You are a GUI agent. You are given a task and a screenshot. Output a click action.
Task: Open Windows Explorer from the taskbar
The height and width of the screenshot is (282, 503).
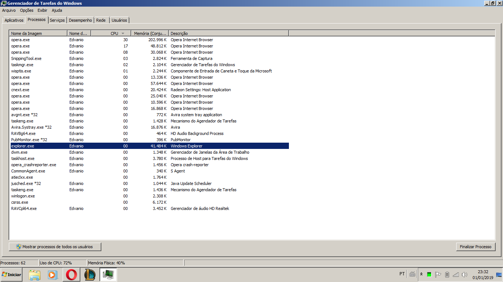(35, 274)
